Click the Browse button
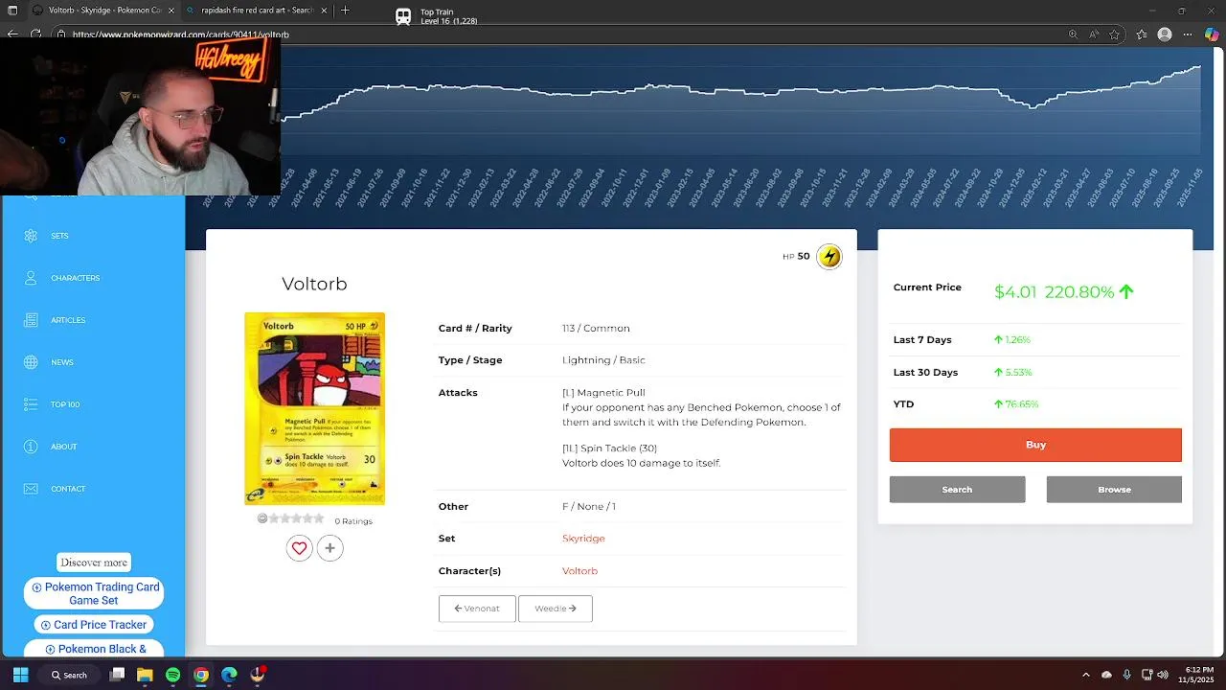 pos(1114,490)
